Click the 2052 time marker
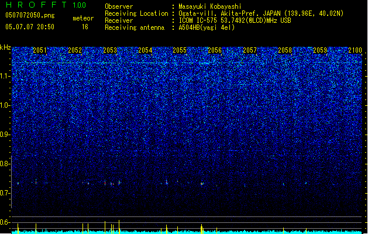The image size is (368, 234). tap(75, 50)
